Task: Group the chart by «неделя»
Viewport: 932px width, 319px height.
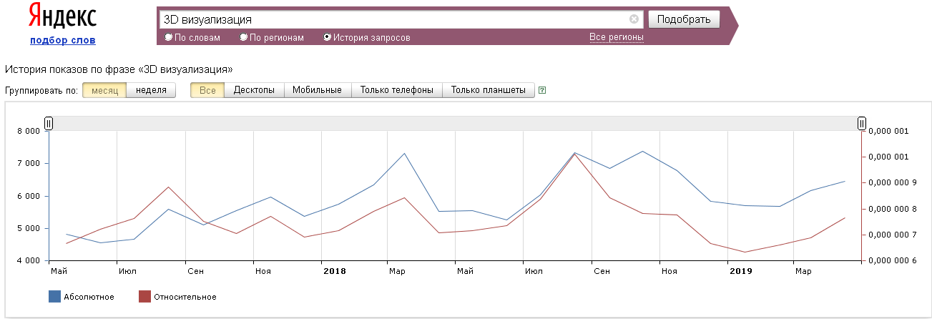Action: (x=151, y=90)
